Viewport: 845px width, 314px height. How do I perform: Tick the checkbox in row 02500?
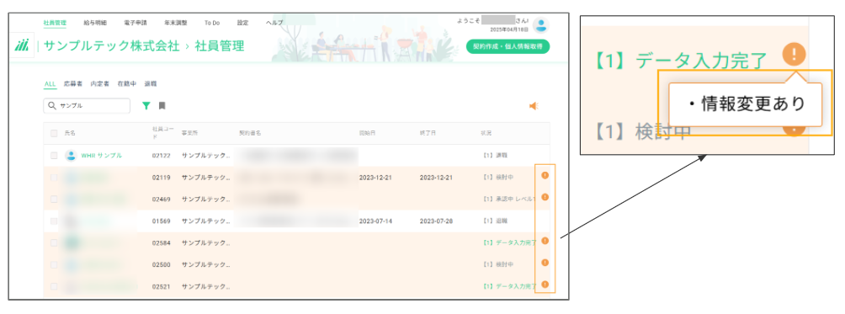(x=54, y=265)
